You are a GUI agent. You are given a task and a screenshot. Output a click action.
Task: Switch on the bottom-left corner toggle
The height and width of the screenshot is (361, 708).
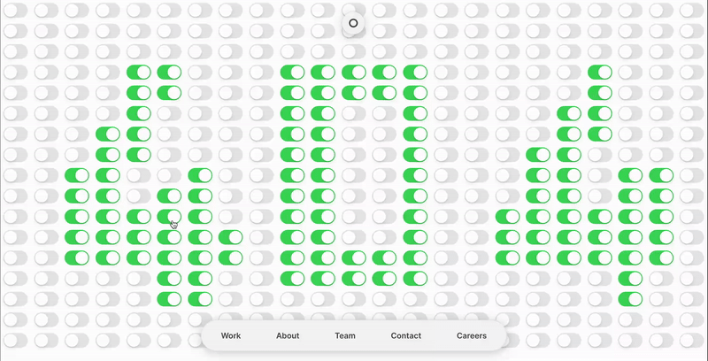tap(17, 341)
